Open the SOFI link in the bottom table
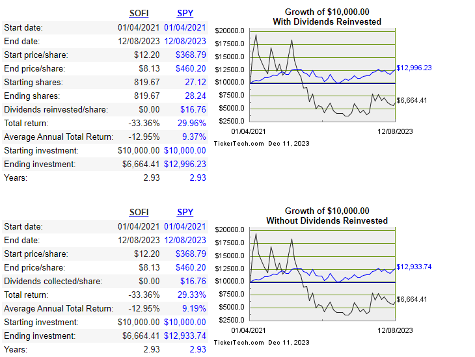Viewport: 475px width, 357px height. coord(139,212)
